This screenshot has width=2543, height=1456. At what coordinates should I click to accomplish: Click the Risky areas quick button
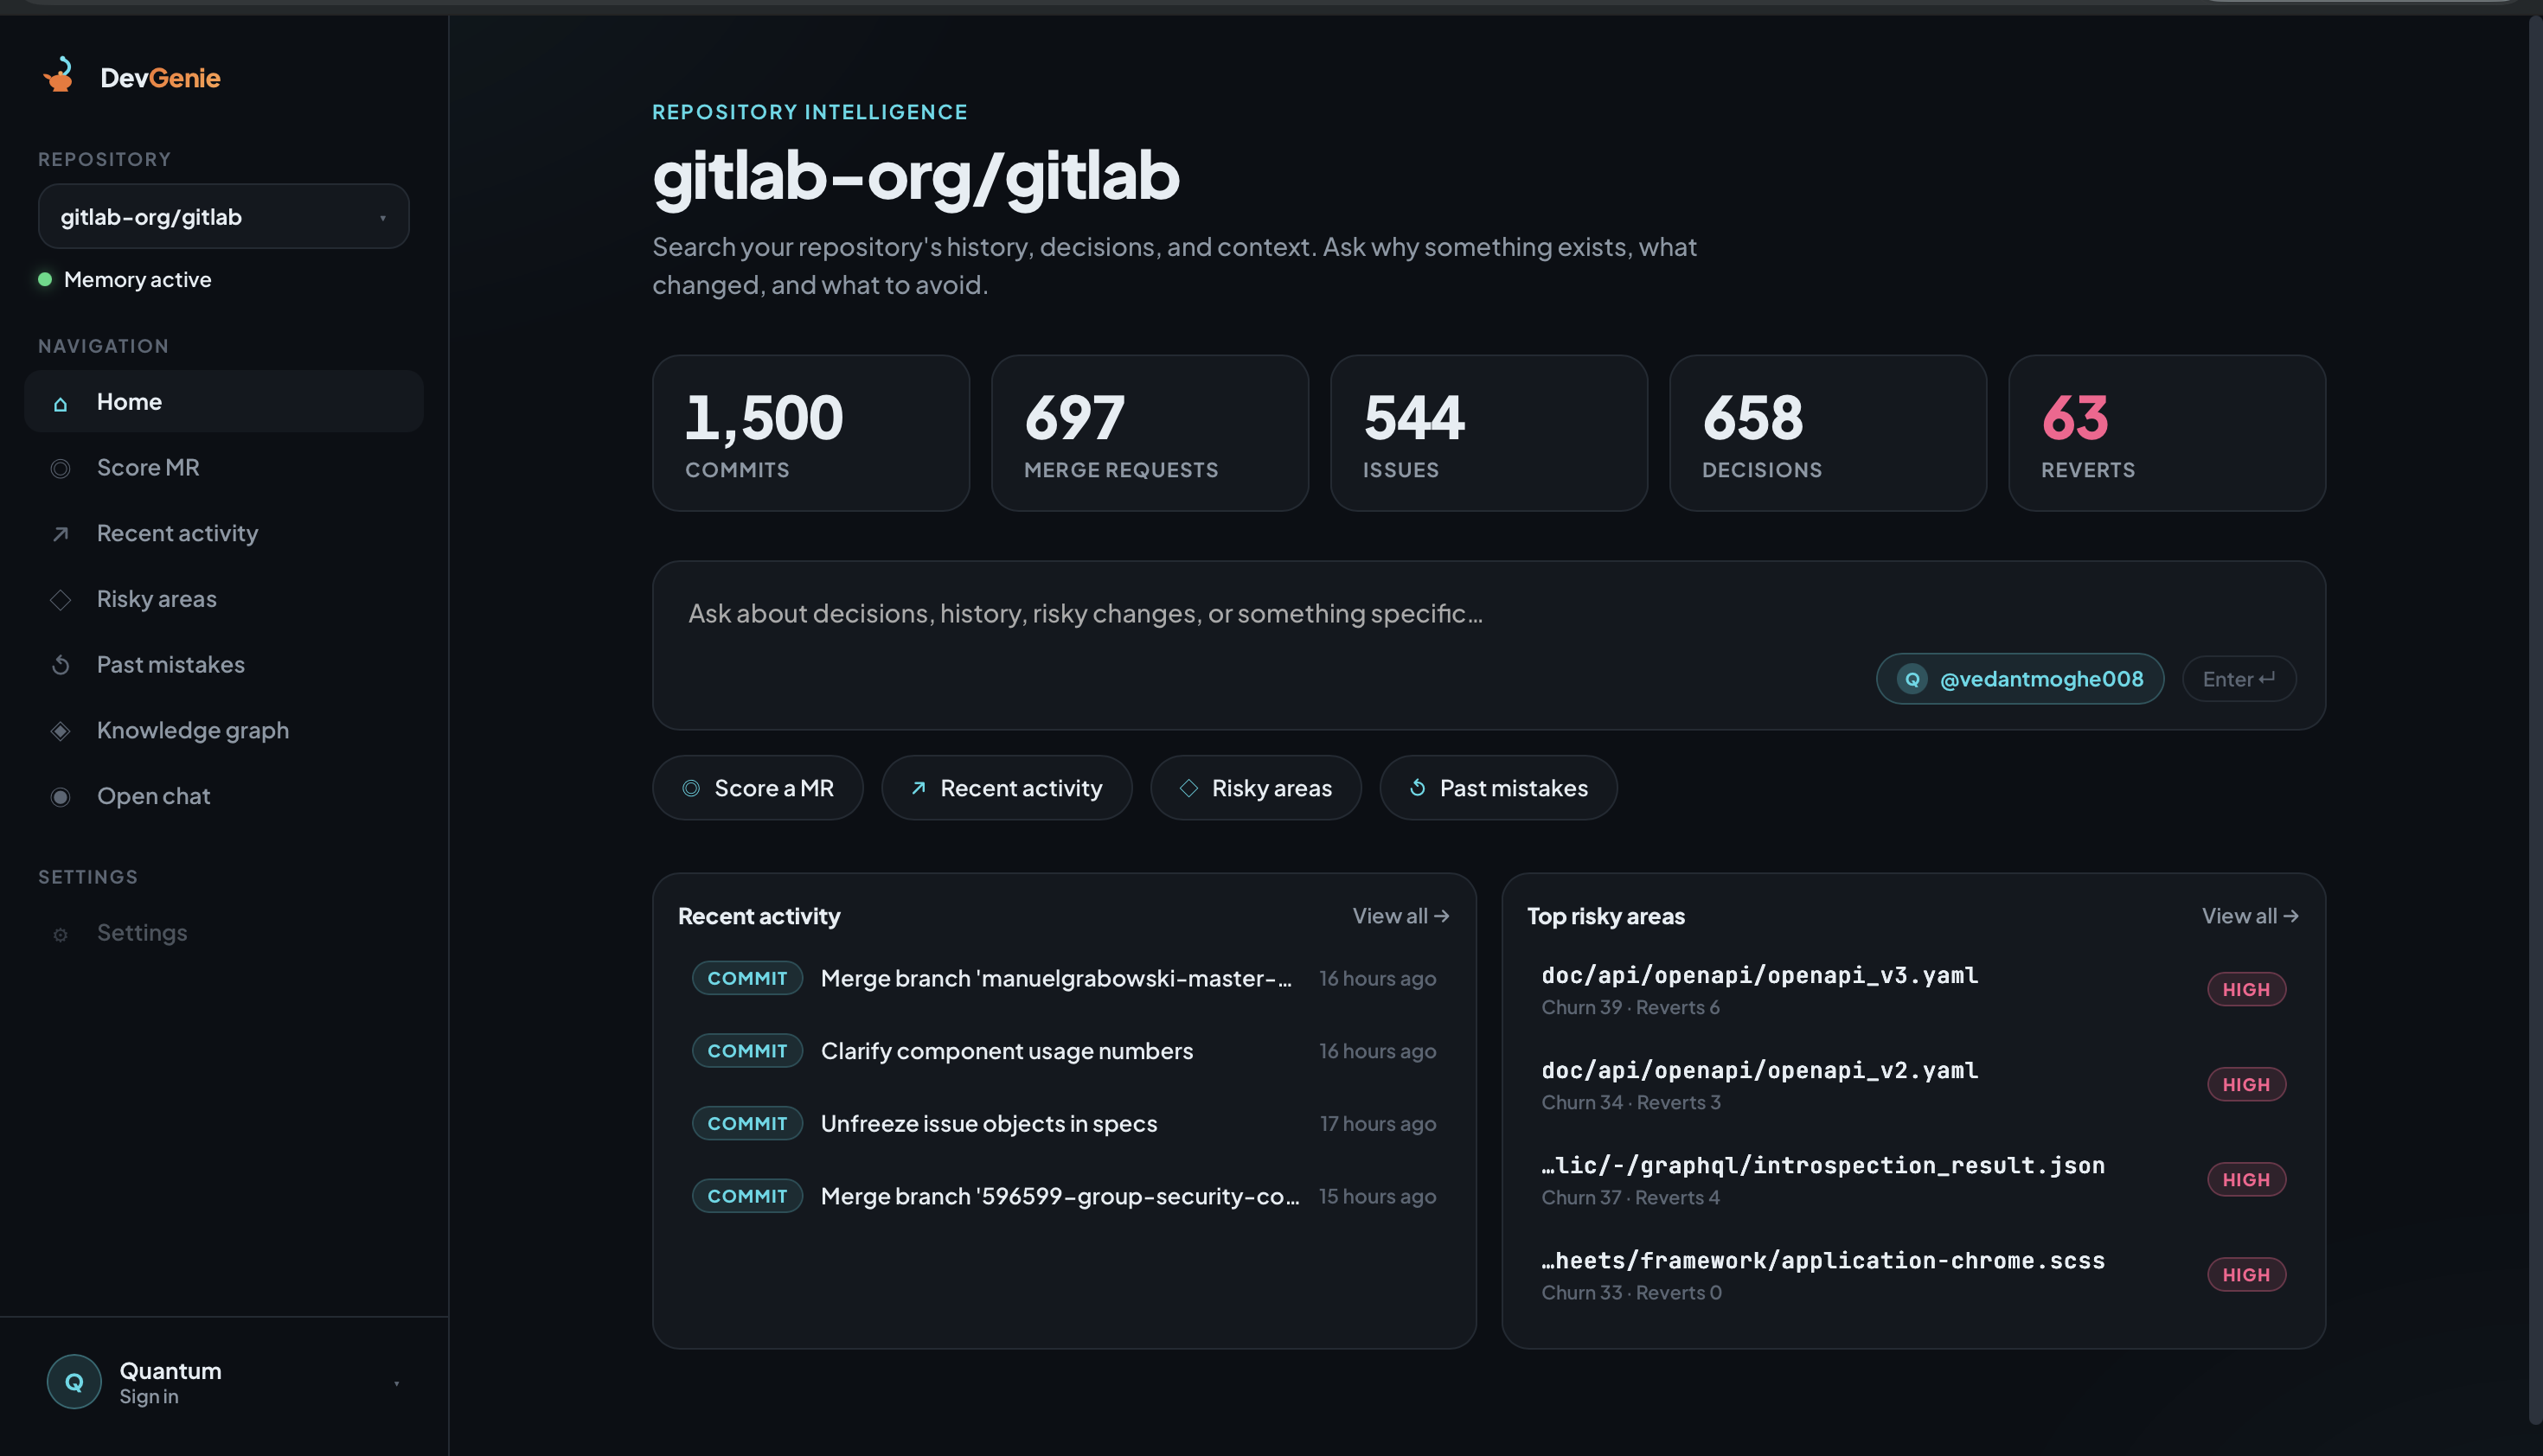pos(1255,788)
